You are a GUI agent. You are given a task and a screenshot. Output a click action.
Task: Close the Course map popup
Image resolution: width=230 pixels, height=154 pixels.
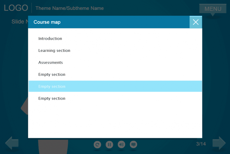click(x=195, y=22)
